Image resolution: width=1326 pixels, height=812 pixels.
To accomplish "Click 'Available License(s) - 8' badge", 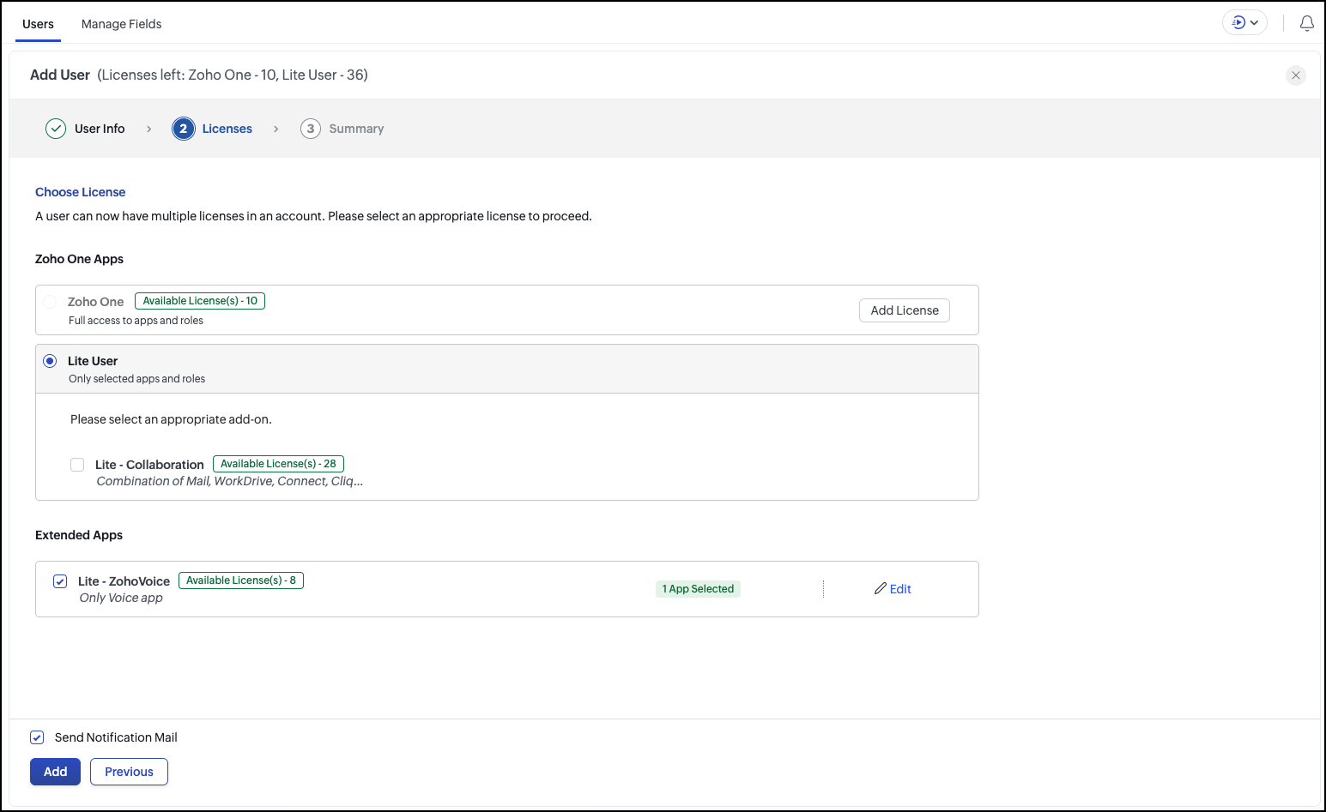I will tap(241, 580).
